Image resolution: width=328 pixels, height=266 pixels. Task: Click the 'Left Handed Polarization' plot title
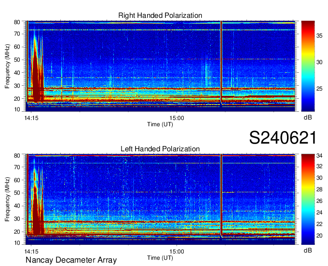point(160,149)
